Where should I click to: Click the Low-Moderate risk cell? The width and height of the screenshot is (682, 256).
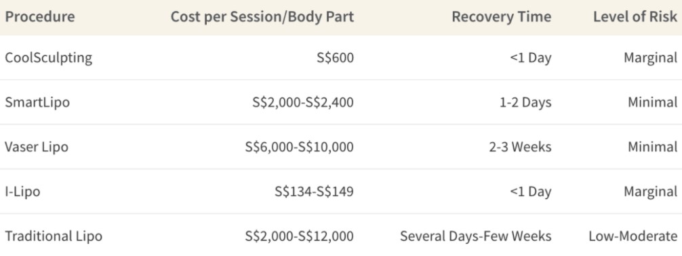[633, 236]
